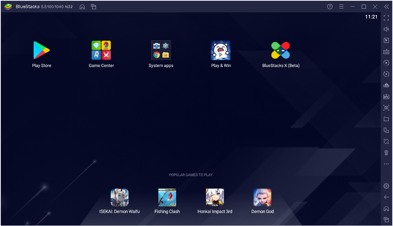Viewport: 393px width, 226px height.
Task: Rotate the screen using sidebar icon
Action: [x=386, y=141]
